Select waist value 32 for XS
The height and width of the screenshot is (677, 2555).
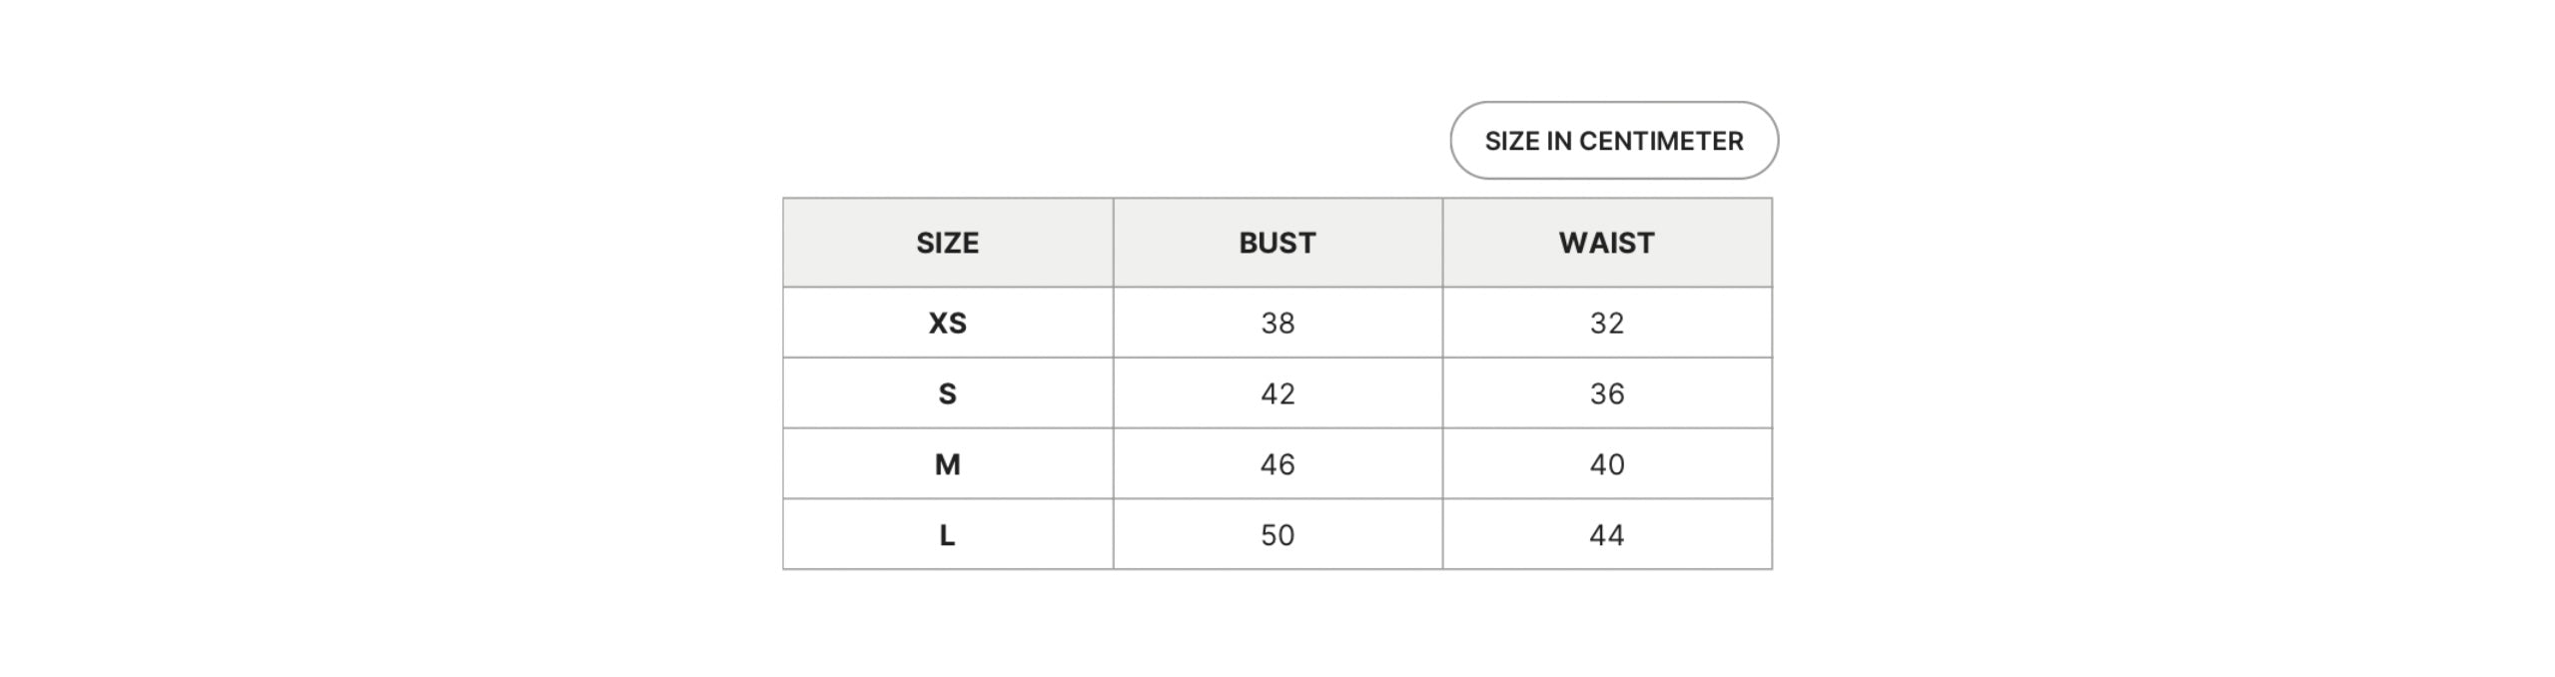point(1607,323)
